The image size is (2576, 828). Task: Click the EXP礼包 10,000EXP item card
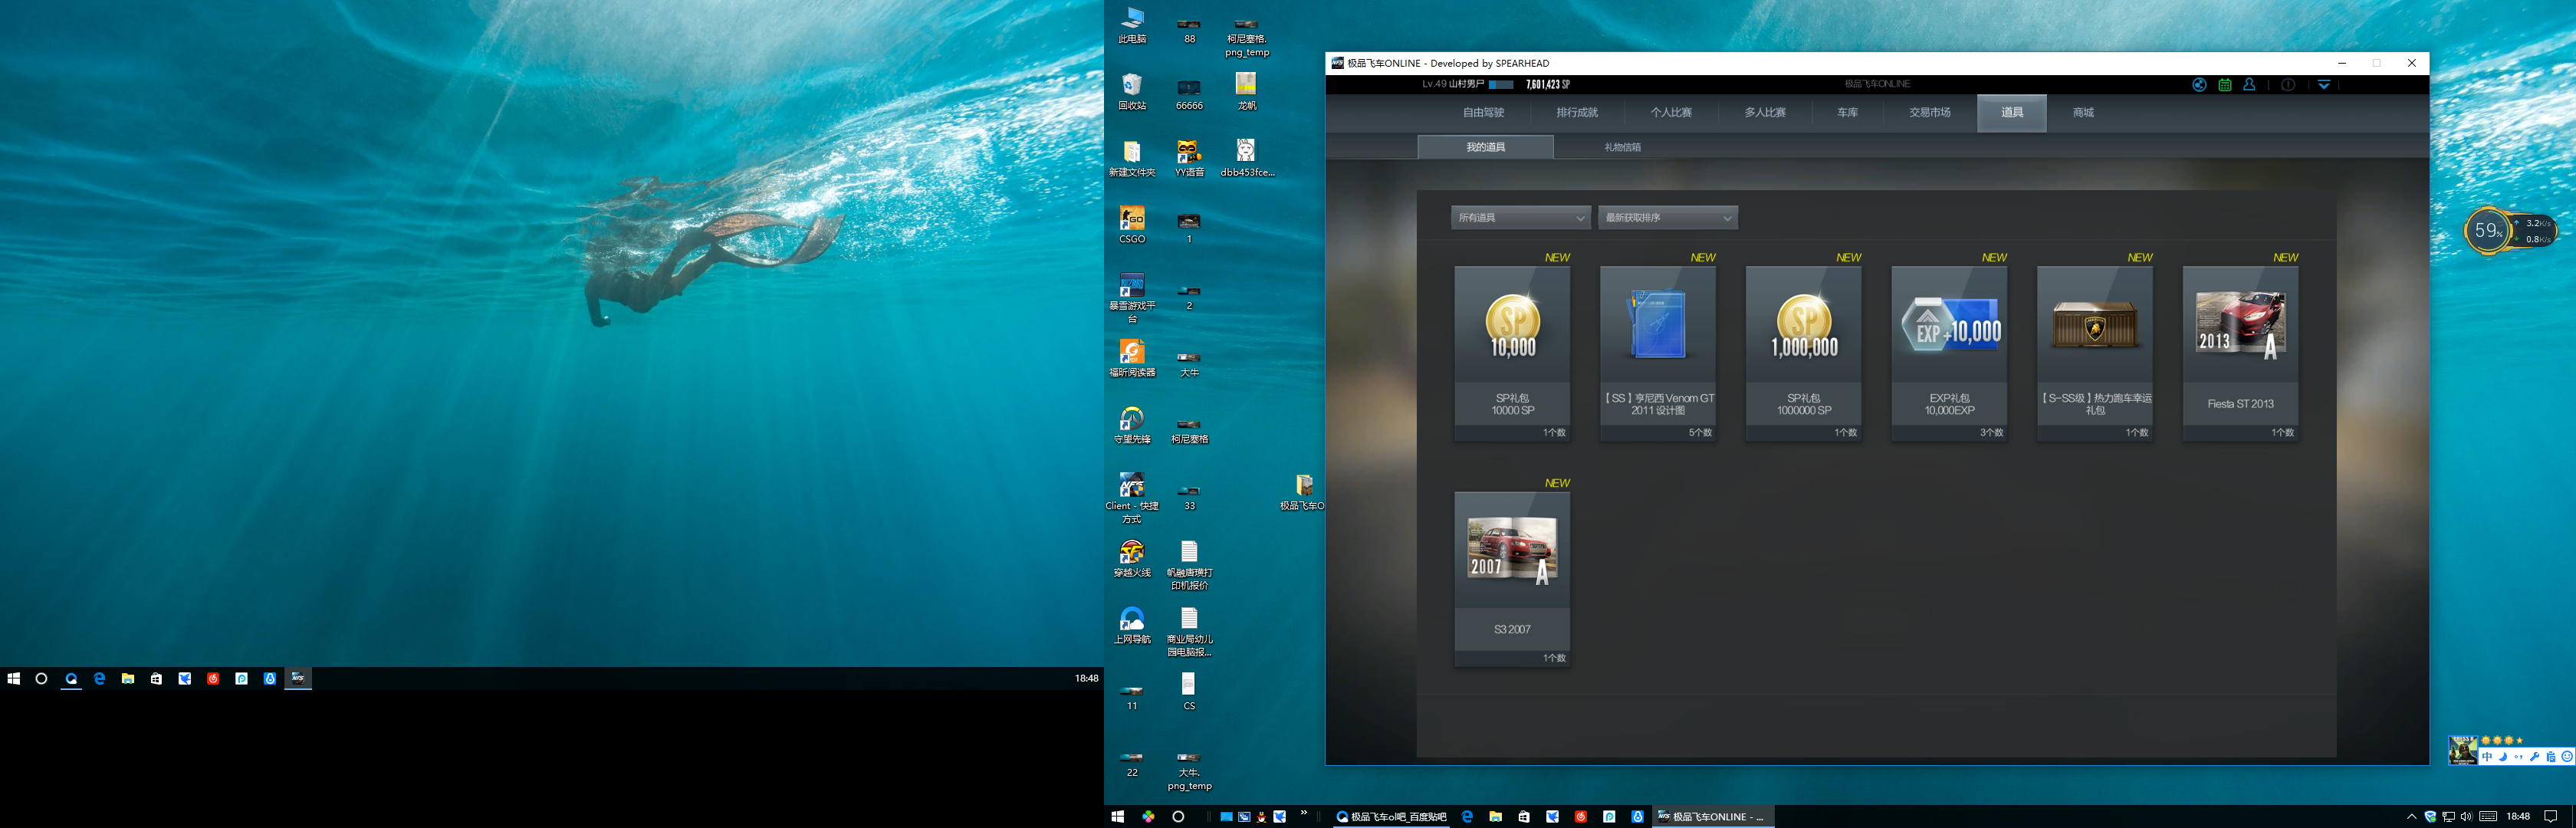(1949, 350)
